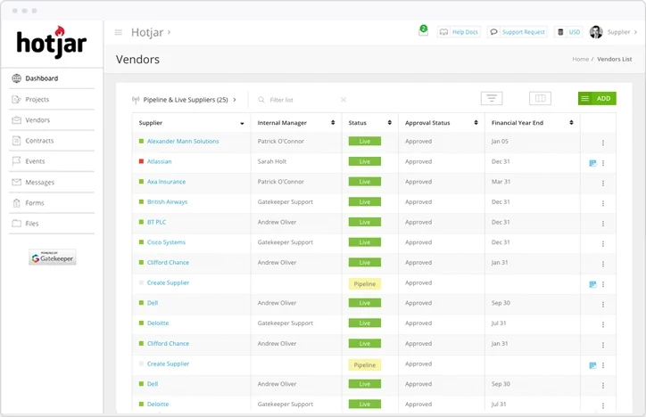Open the Cisco Systems supplier link

[x=166, y=242]
